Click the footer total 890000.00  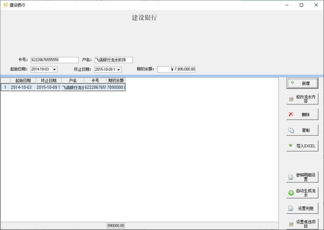point(116,226)
